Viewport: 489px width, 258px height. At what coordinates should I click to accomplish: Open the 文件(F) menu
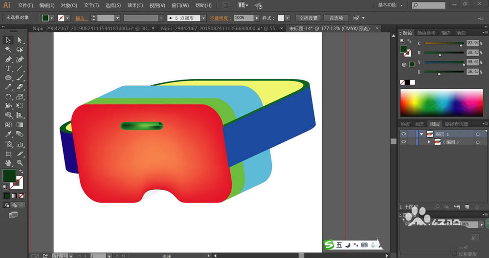[25, 5]
